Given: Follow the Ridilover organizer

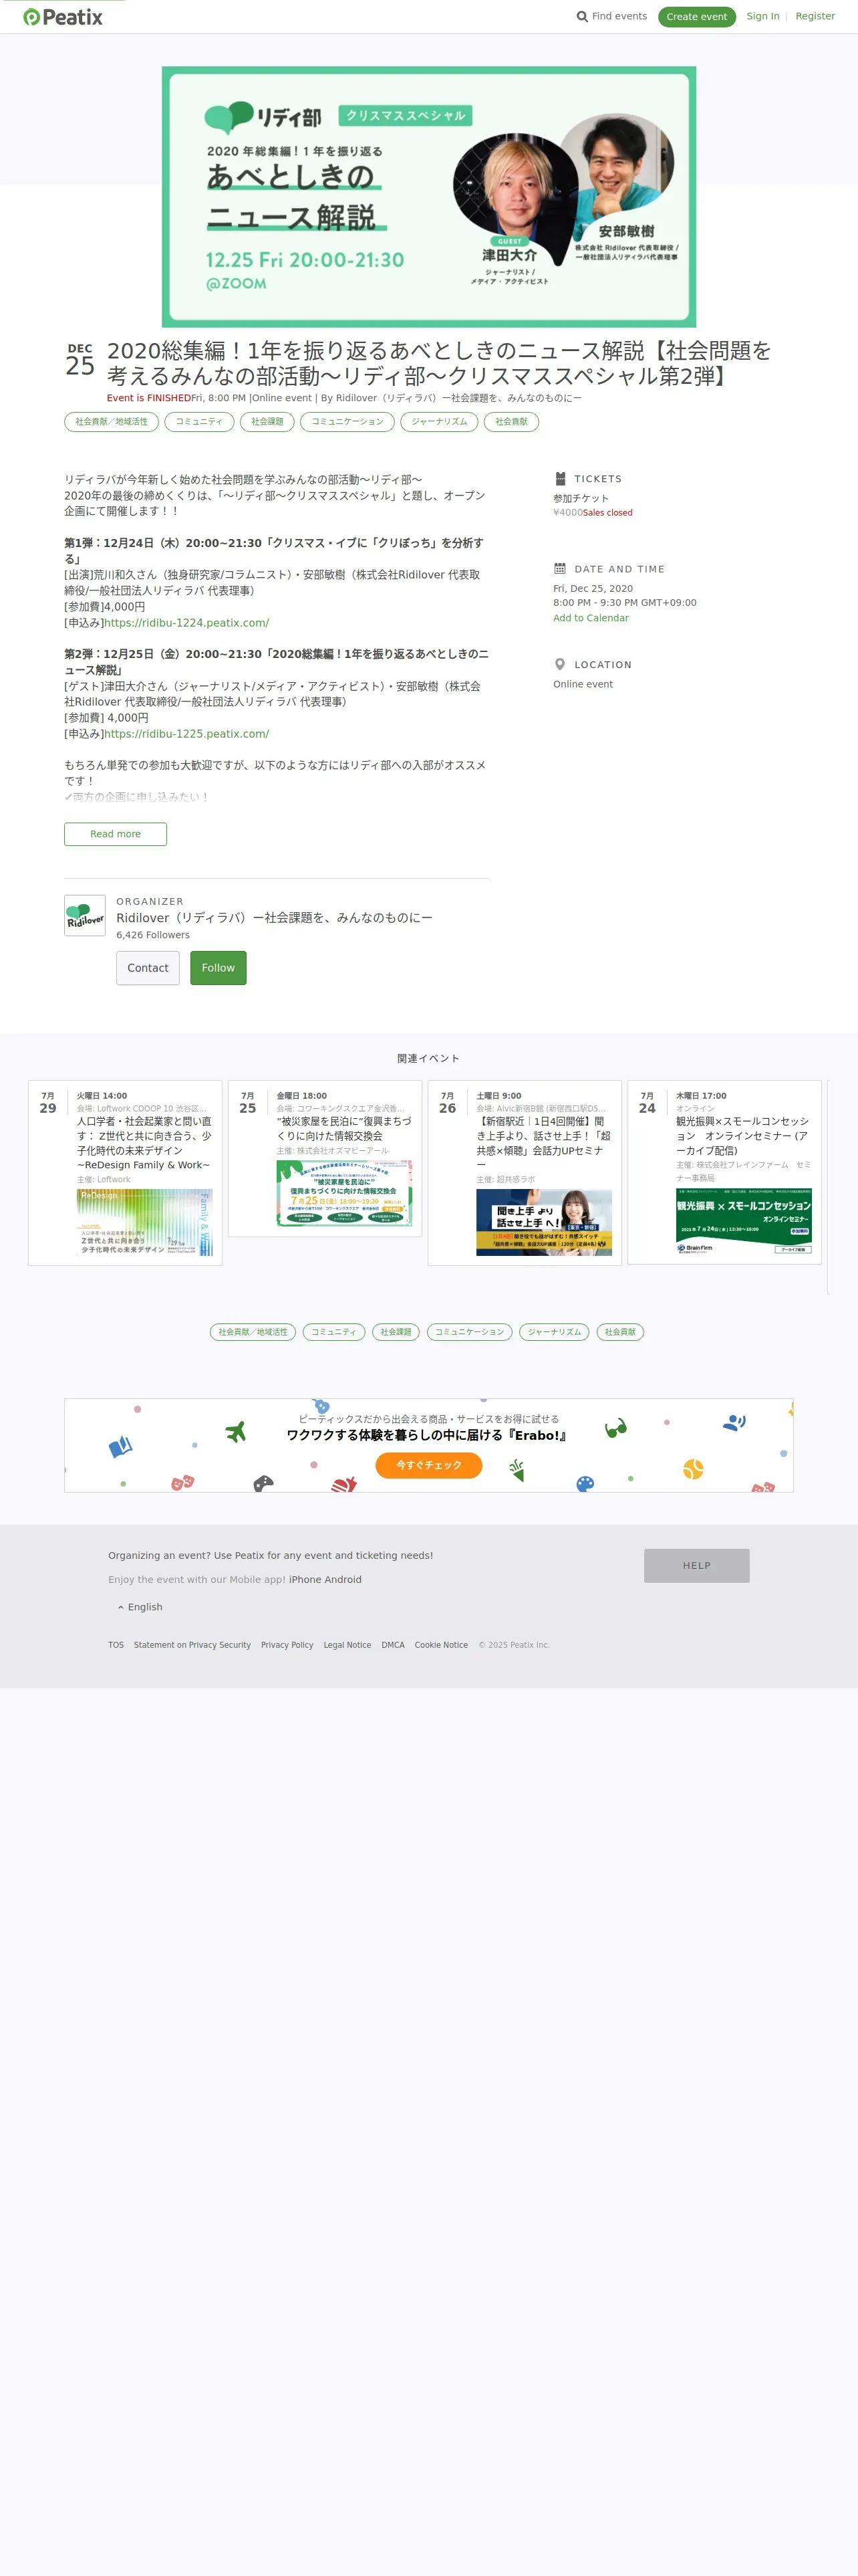Looking at the screenshot, I should (x=219, y=968).
